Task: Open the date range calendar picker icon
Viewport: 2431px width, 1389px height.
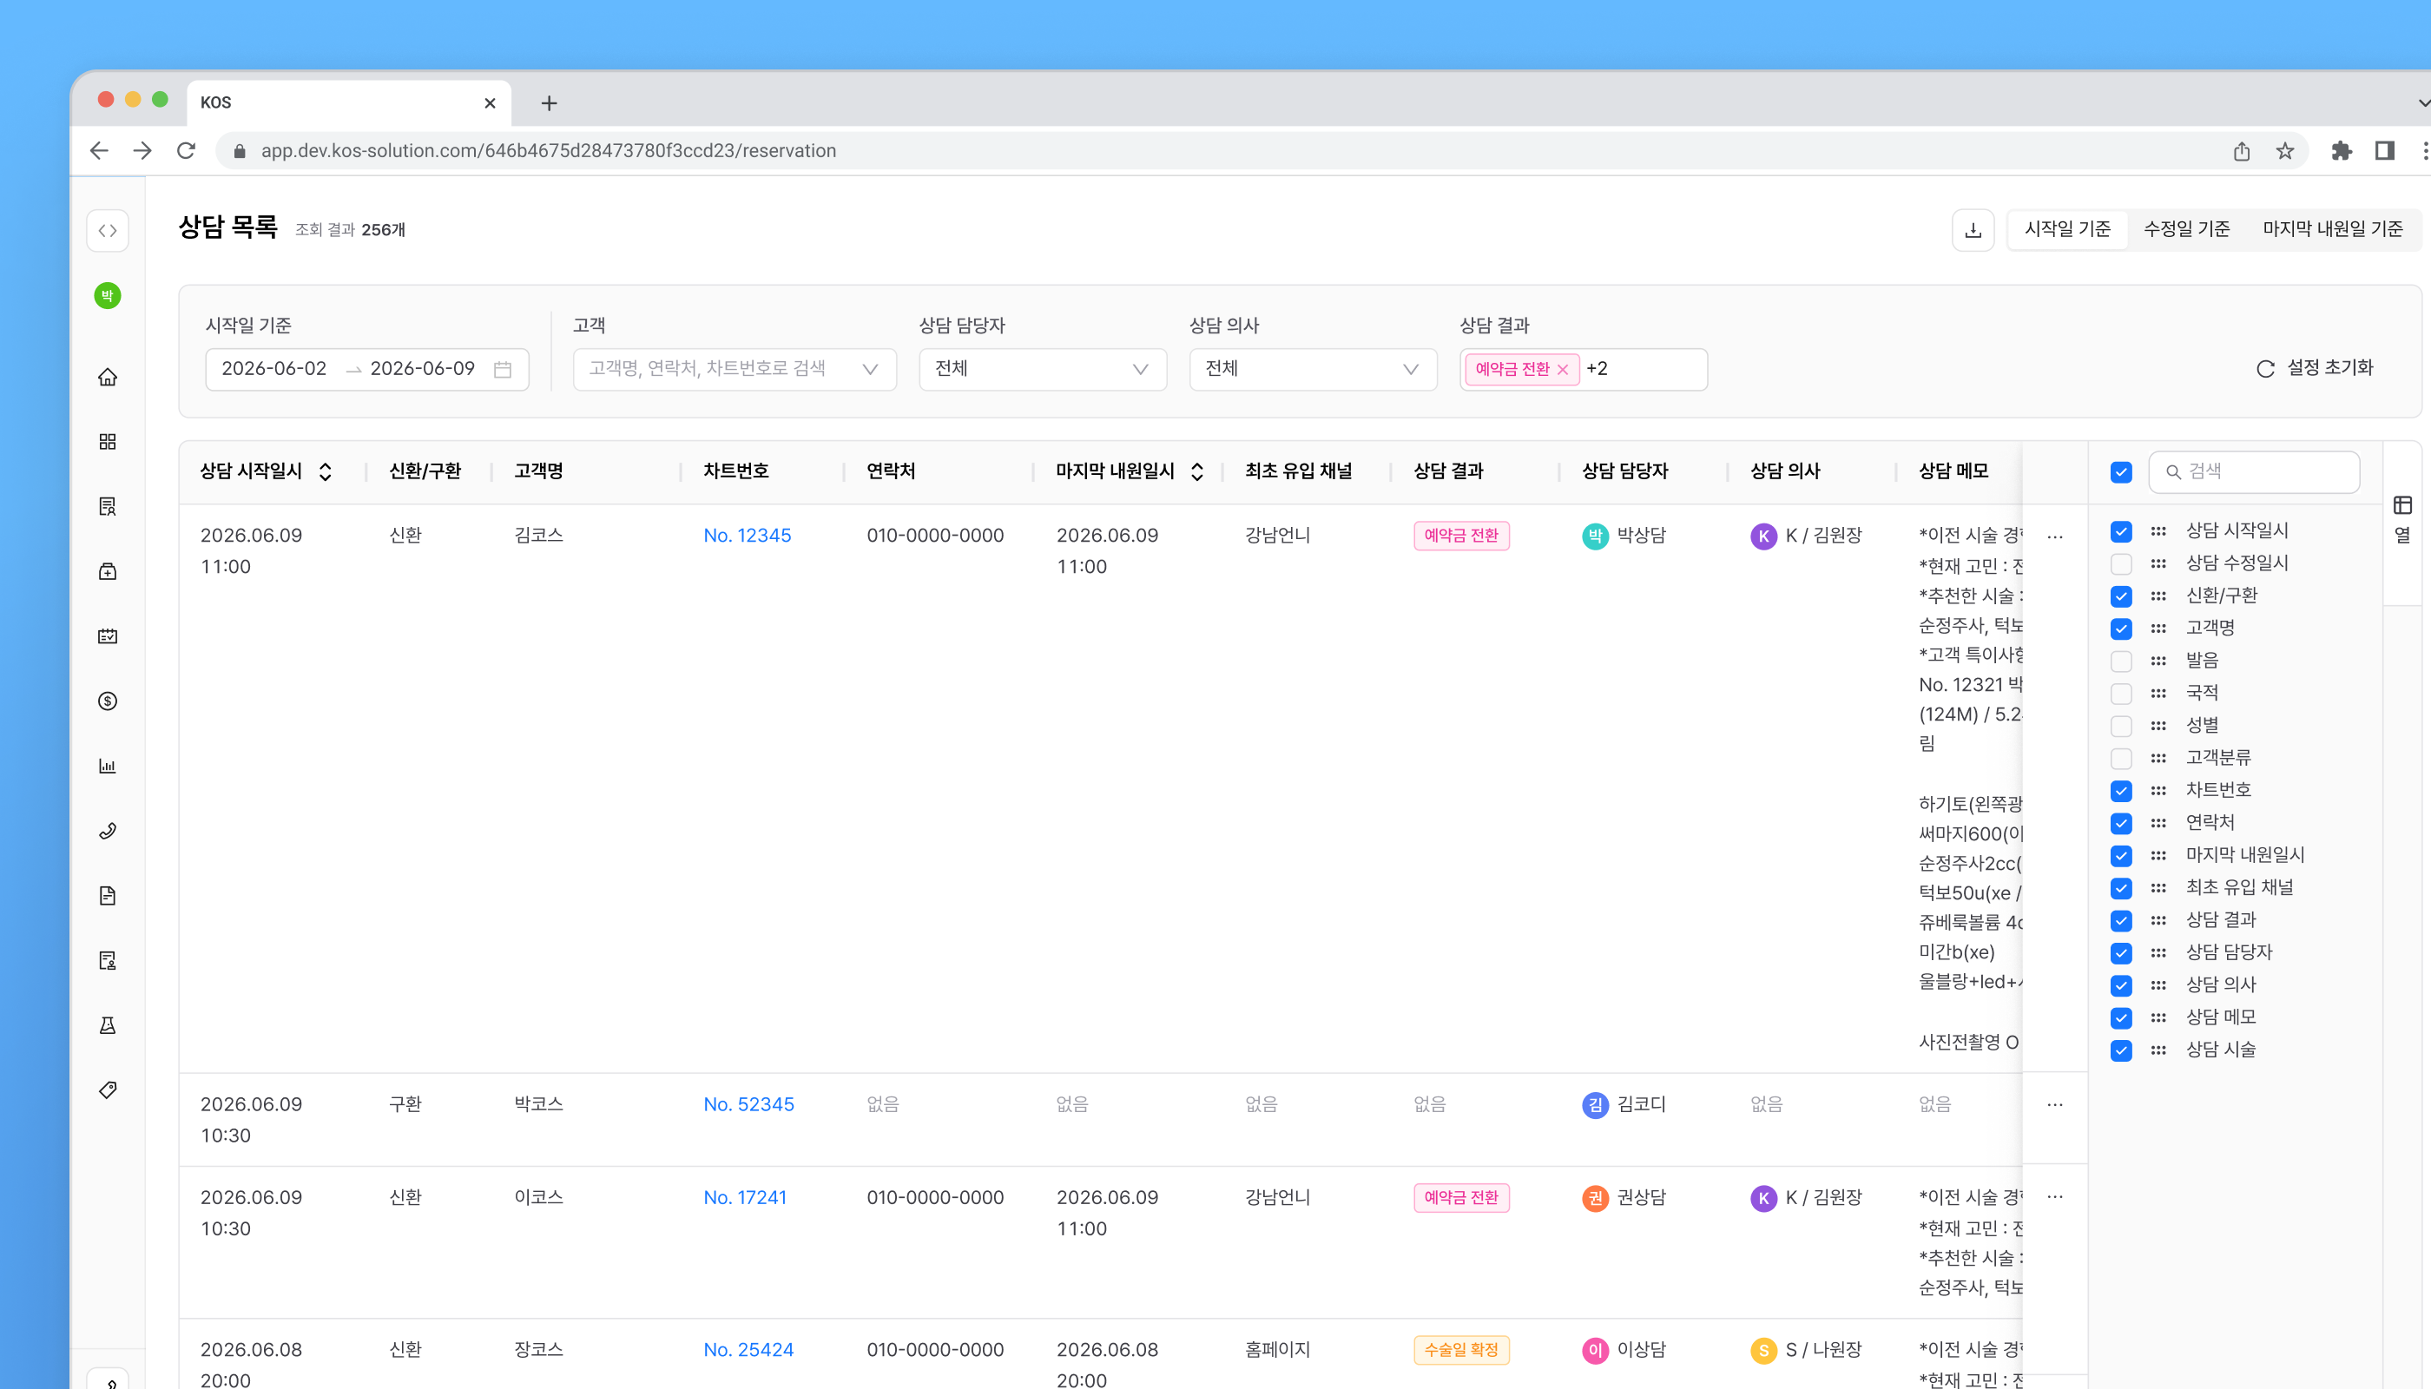Action: pos(503,369)
